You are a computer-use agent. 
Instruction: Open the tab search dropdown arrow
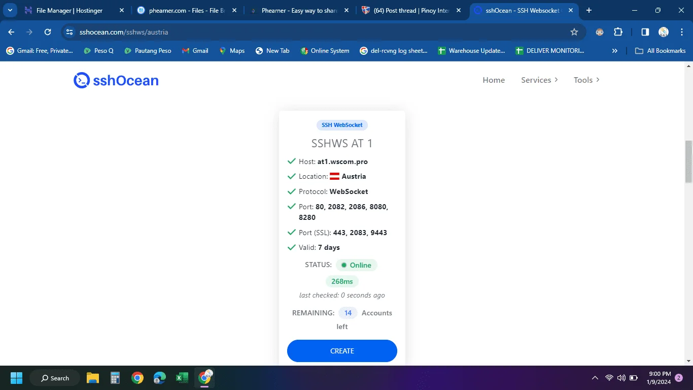pyautogui.click(x=10, y=10)
